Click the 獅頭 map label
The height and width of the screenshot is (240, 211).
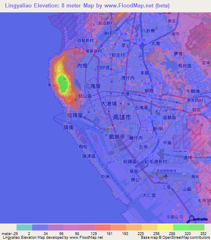pyautogui.click(x=149, y=90)
